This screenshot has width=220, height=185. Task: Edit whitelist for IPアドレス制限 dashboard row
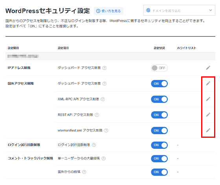point(208,68)
